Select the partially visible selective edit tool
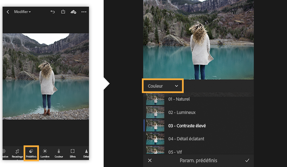 click(5, 153)
